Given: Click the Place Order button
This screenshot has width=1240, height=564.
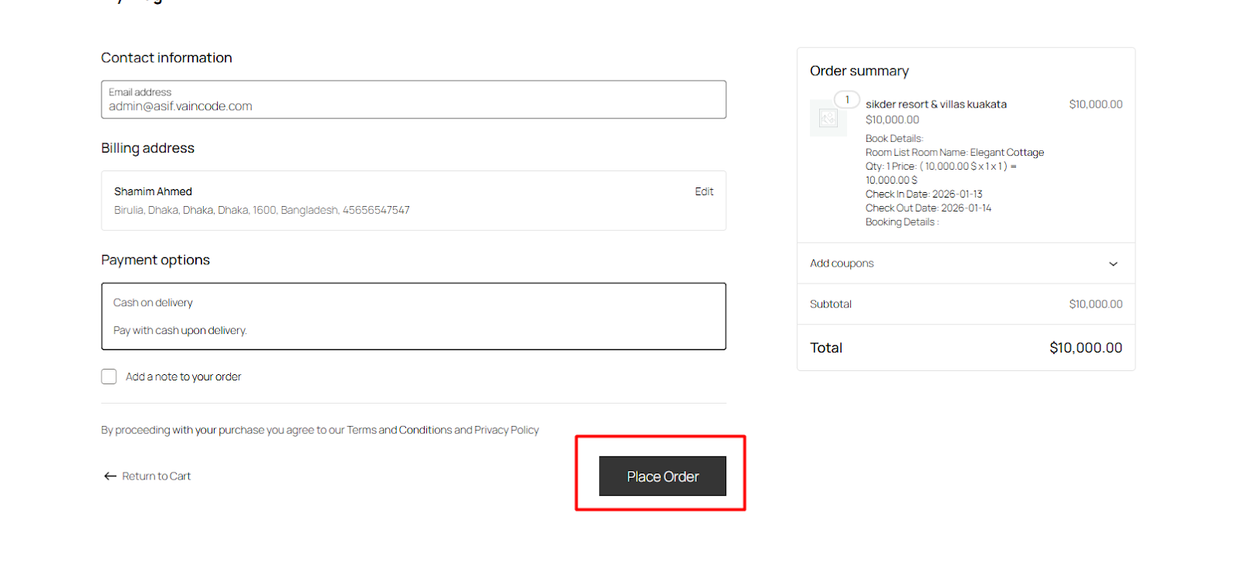Looking at the screenshot, I should (x=662, y=476).
